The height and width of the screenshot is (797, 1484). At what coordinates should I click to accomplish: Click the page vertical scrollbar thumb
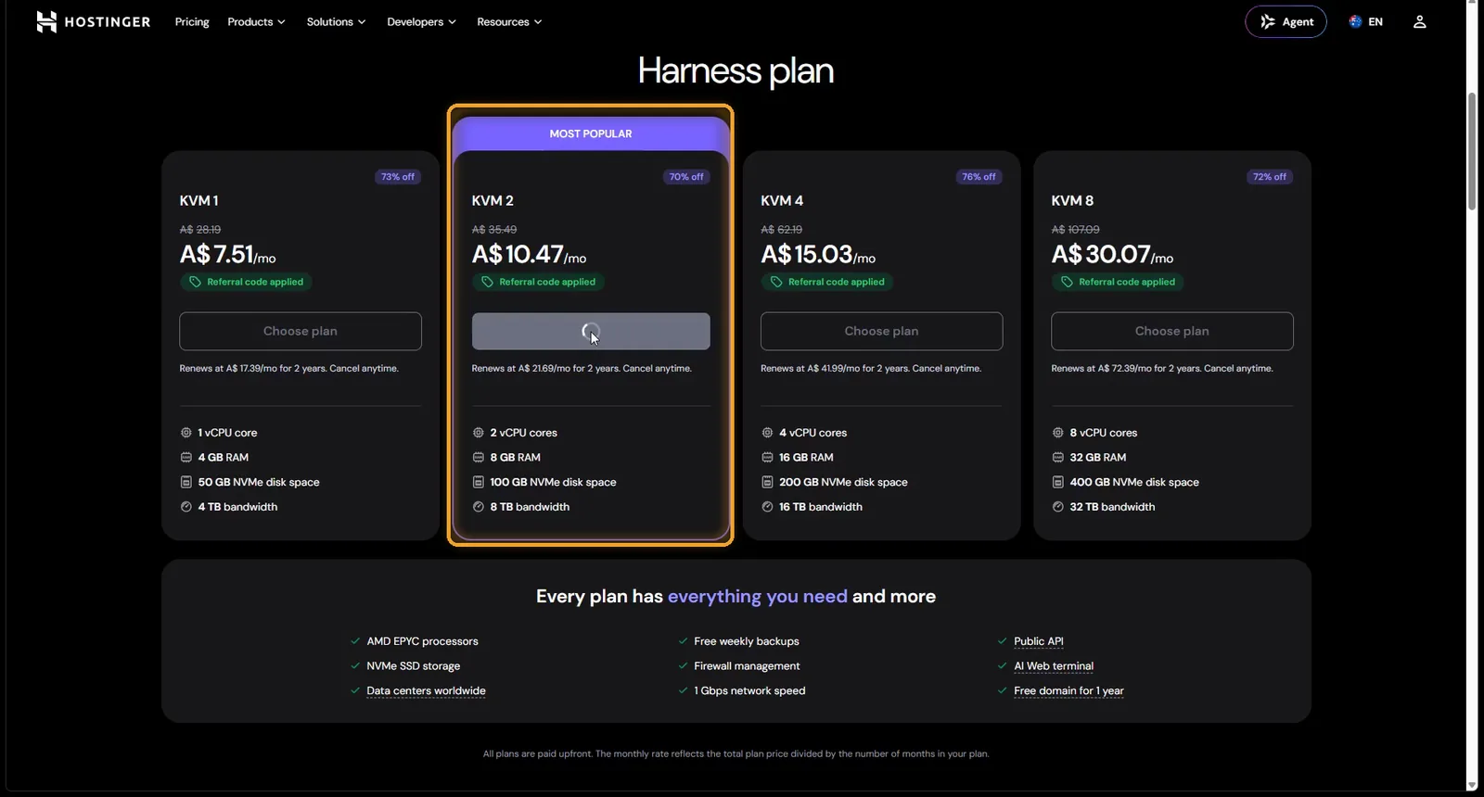pos(1472,150)
